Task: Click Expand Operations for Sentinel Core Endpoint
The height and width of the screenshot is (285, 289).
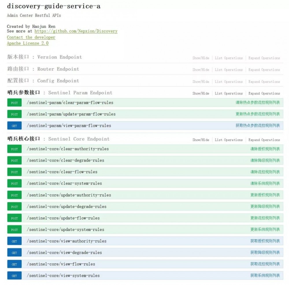Action: (x=264, y=140)
